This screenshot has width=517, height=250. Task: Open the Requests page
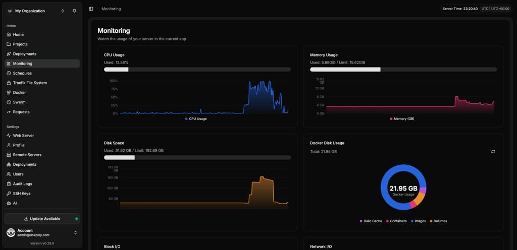pos(42,112)
